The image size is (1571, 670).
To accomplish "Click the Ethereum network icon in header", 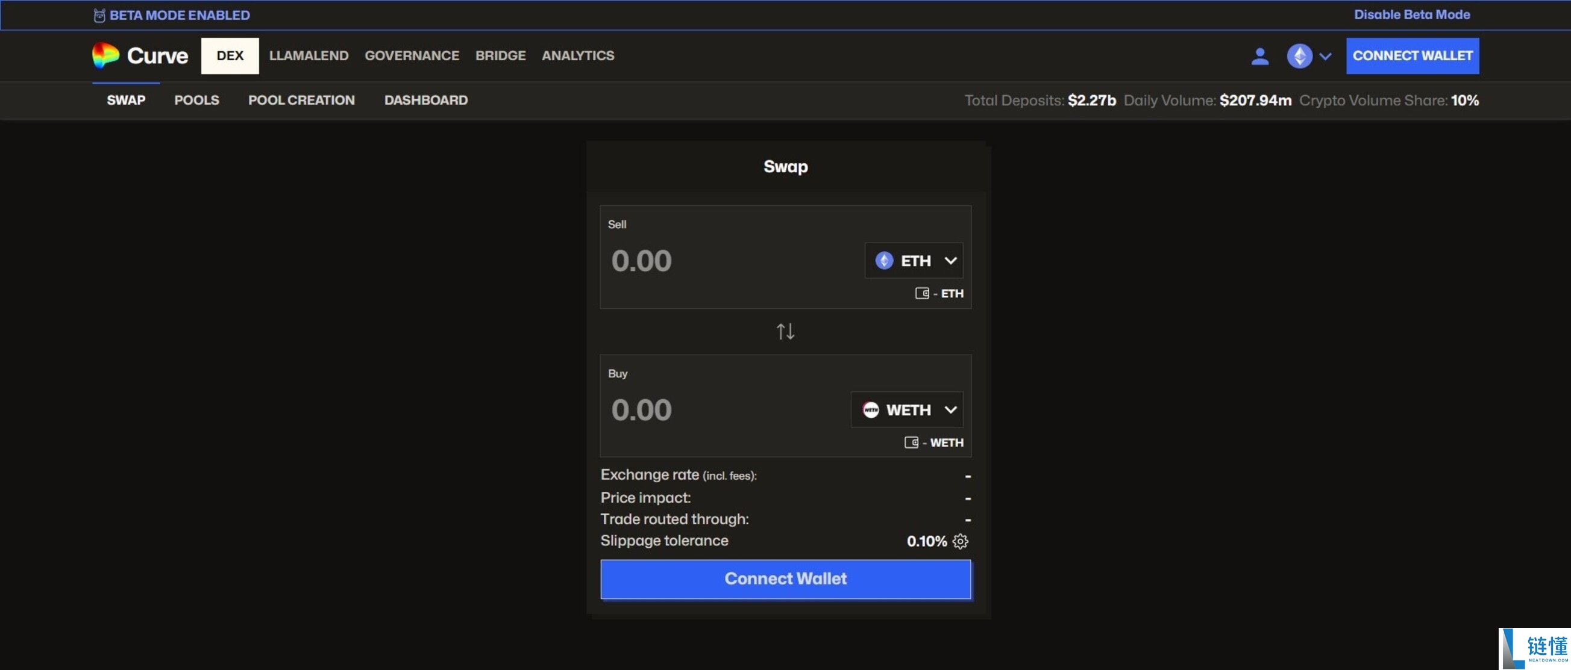I will [1300, 56].
